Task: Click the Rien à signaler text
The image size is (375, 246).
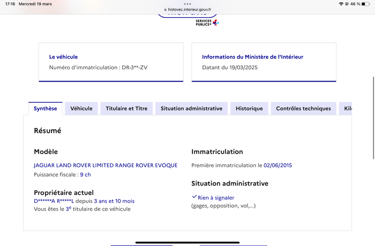Action: (216, 198)
